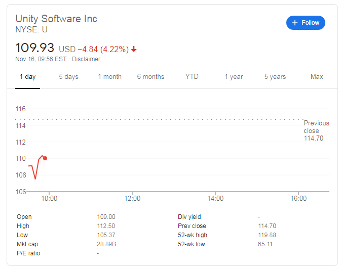Switch to the Max tab
The image size is (340, 269).
click(x=317, y=77)
